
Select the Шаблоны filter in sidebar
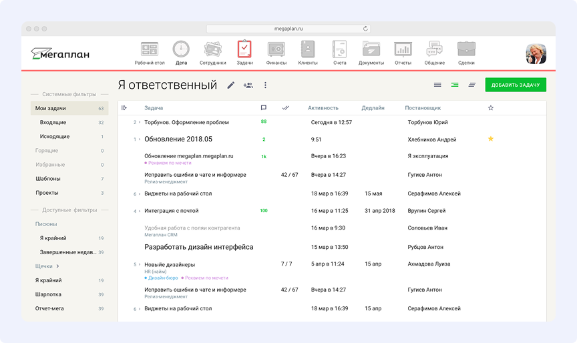[47, 179]
